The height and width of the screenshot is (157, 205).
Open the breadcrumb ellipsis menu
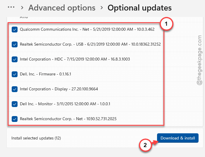pos(11,7)
